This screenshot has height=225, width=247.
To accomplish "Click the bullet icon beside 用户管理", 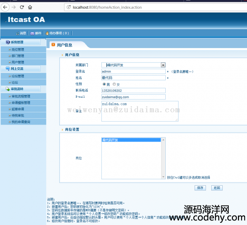I will [x=9, y=62].
